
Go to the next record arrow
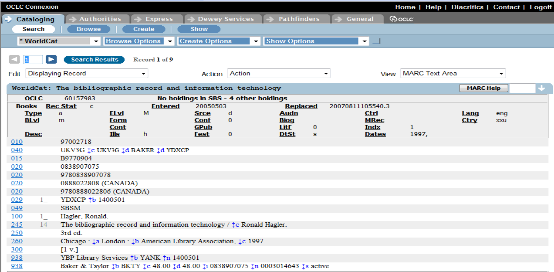[51, 60]
